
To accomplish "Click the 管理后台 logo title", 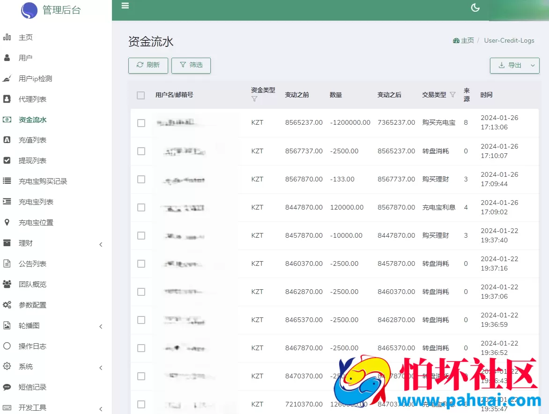I will click(x=62, y=10).
